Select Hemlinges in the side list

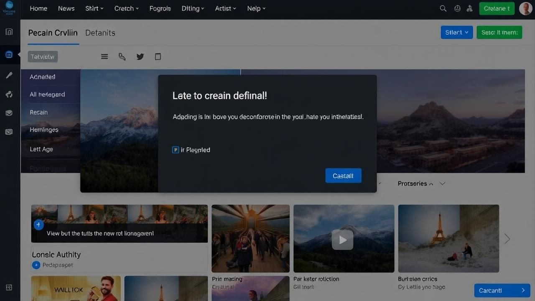(44, 130)
